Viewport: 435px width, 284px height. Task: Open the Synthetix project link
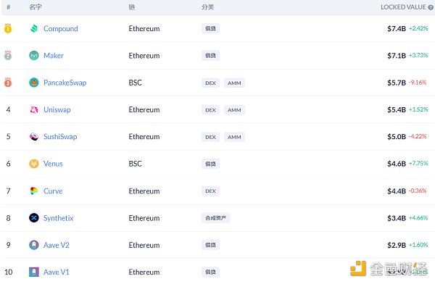pos(58,218)
